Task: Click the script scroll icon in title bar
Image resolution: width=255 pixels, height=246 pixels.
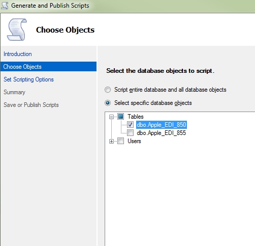Action: point(5,6)
